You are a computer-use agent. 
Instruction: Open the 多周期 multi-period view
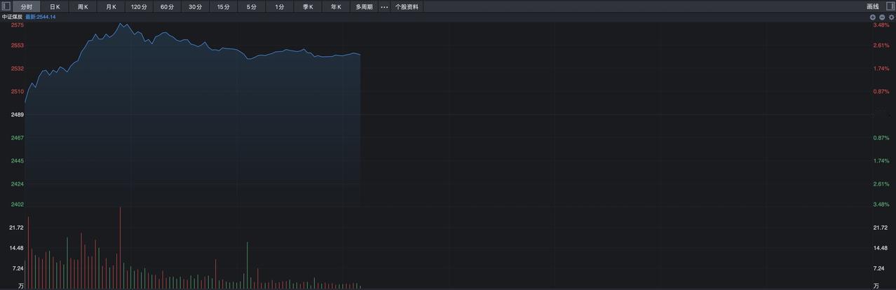click(x=363, y=7)
